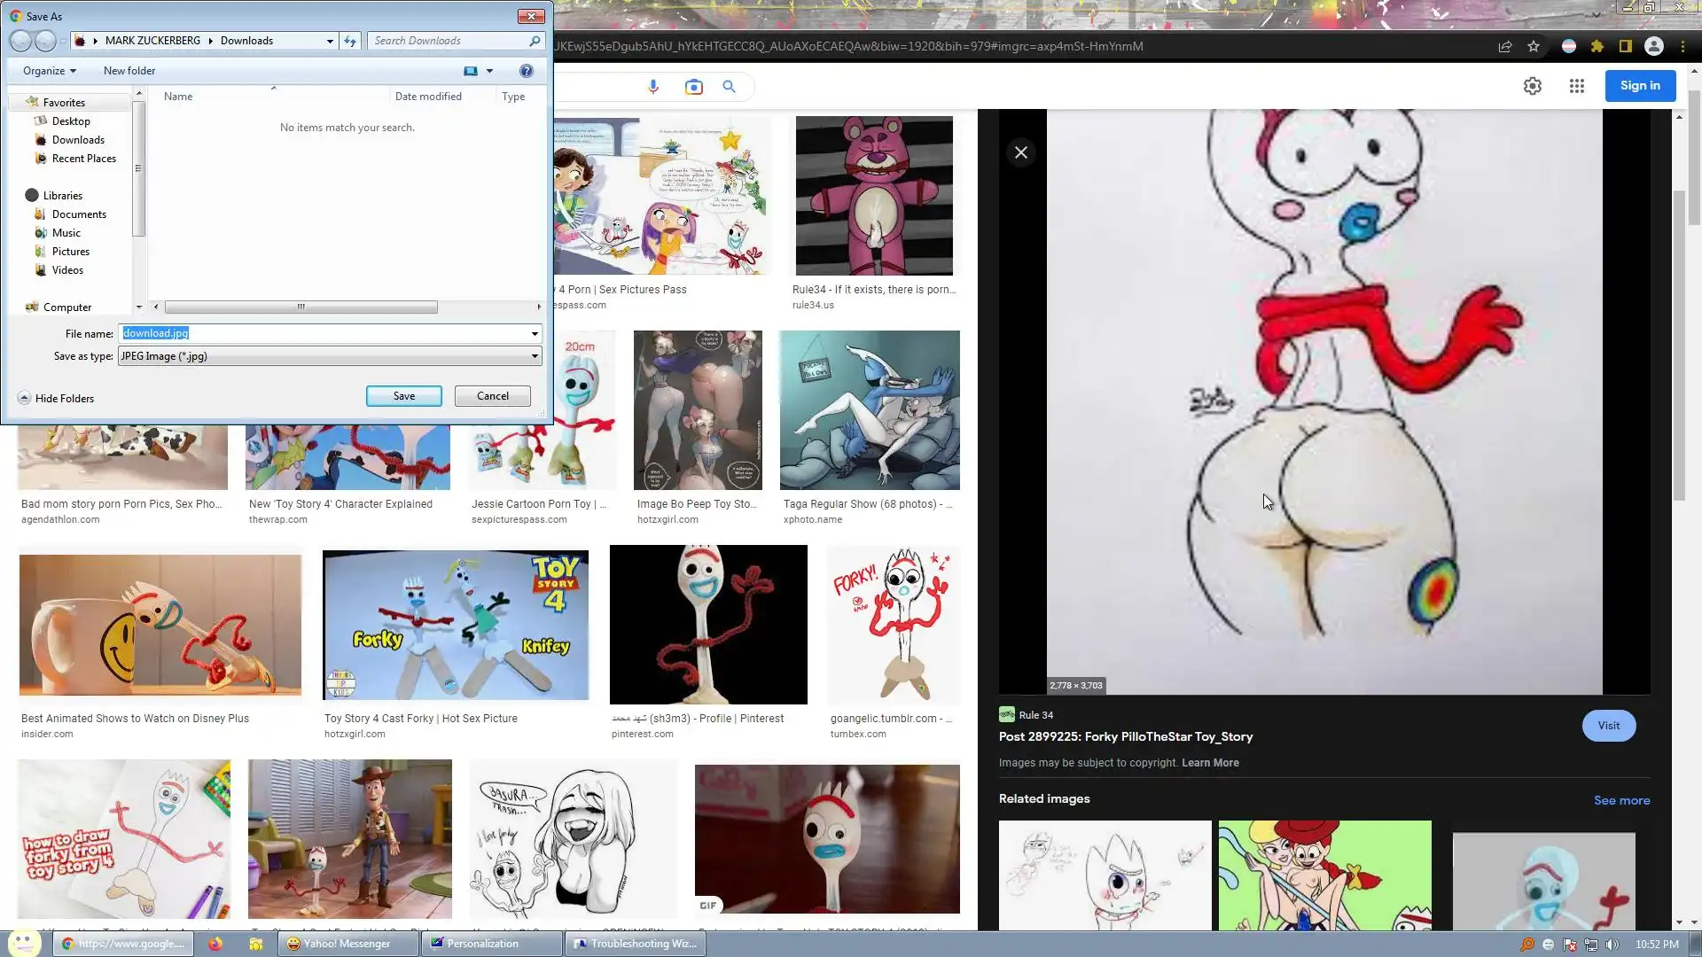Click the See more related images link
Screen dimensions: 1702x957
click(1621, 800)
